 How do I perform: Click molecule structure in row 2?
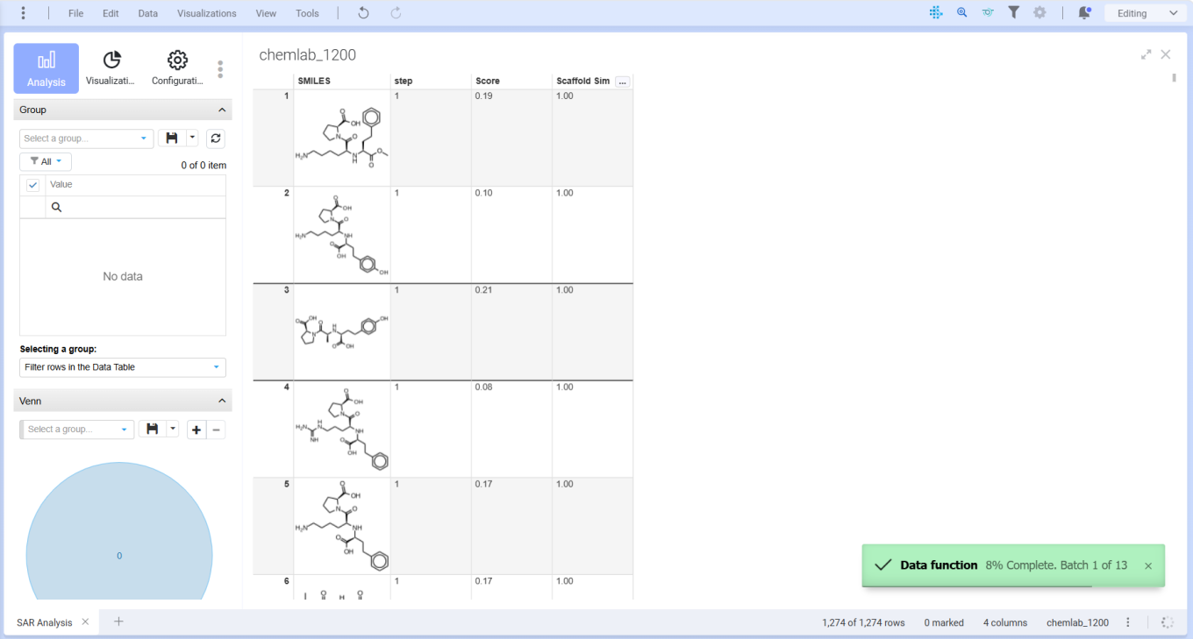[x=342, y=235]
